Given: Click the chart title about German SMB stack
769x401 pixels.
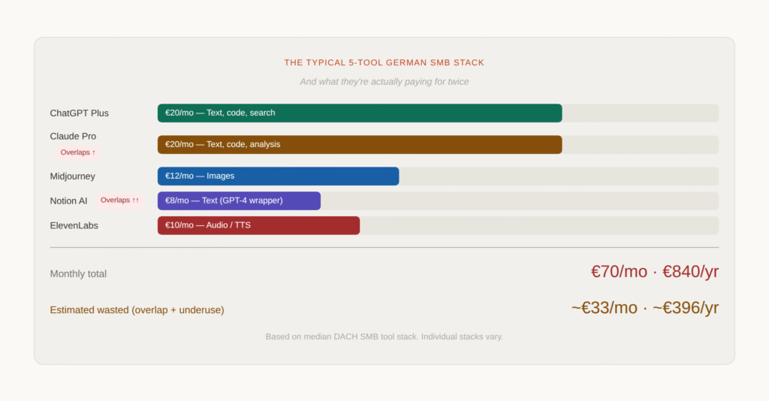Looking at the screenshot, I should click(384, 62).
